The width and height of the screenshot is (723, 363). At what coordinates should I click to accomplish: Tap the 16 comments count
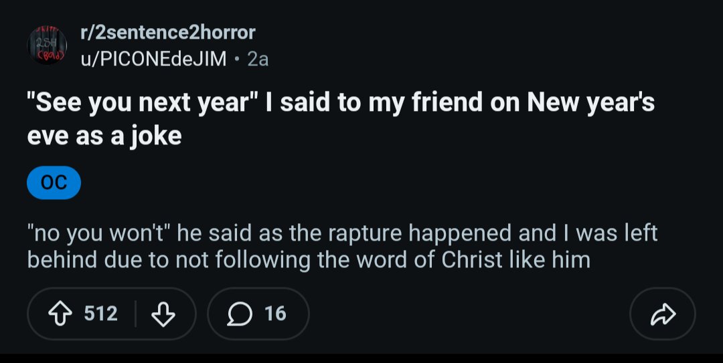275,314
